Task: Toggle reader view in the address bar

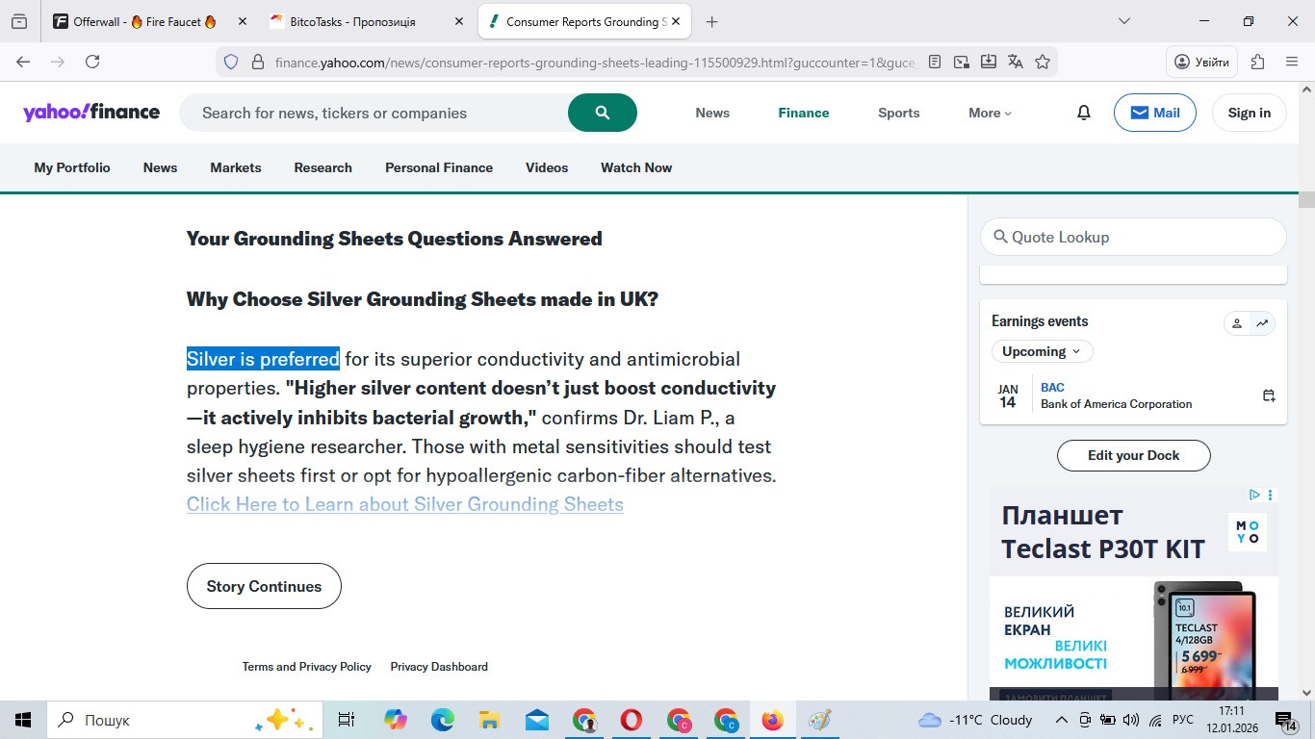Action: (x=935, y=62)
